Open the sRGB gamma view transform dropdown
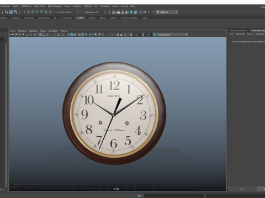 (172, 35)
